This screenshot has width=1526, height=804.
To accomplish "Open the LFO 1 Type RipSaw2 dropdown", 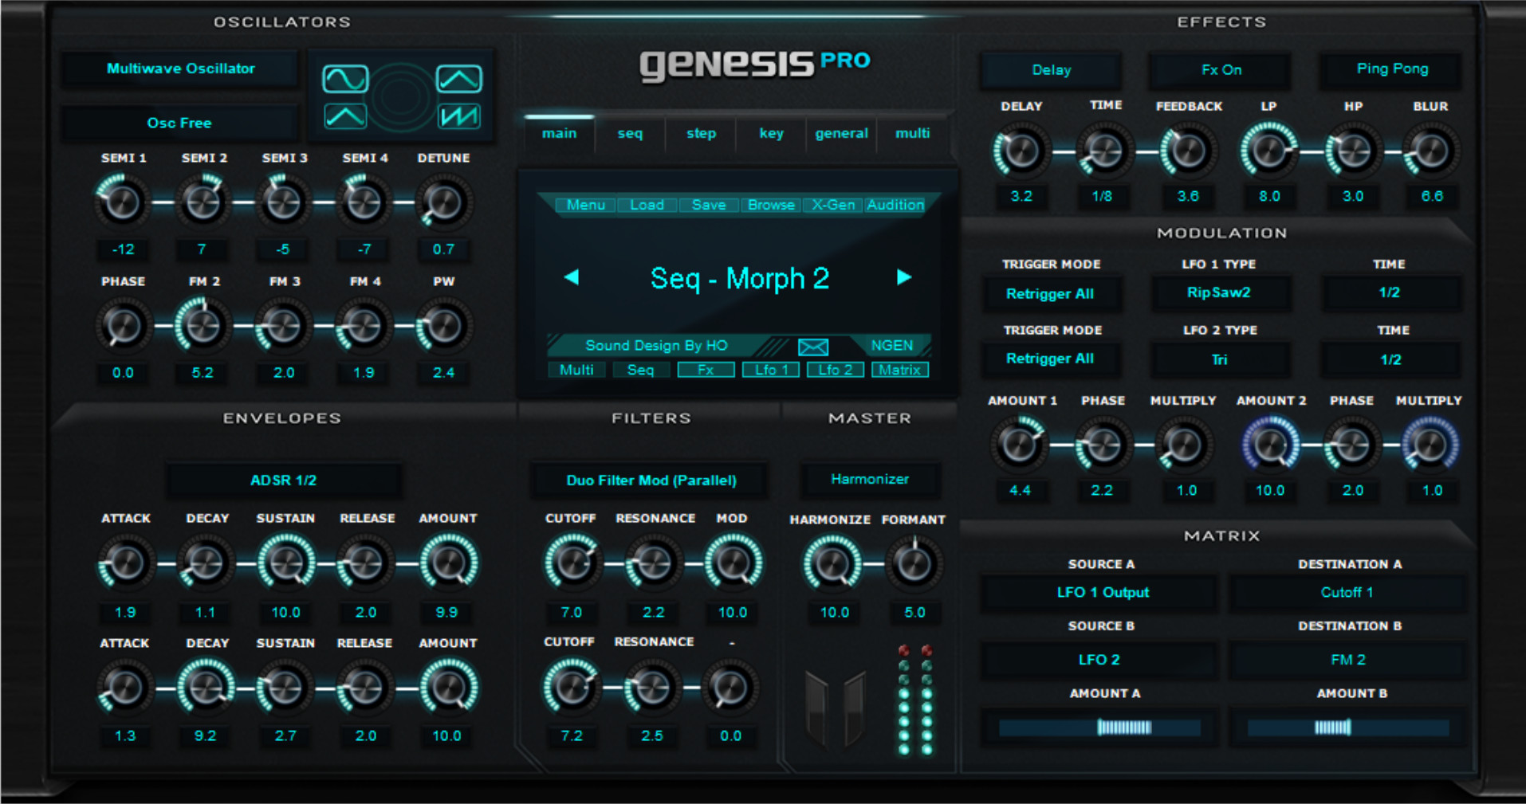I will click(x=1218, y=293).
